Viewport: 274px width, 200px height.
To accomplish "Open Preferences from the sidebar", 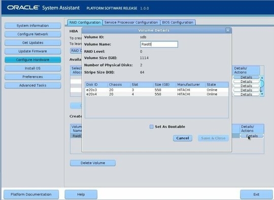I will point(32,77).
